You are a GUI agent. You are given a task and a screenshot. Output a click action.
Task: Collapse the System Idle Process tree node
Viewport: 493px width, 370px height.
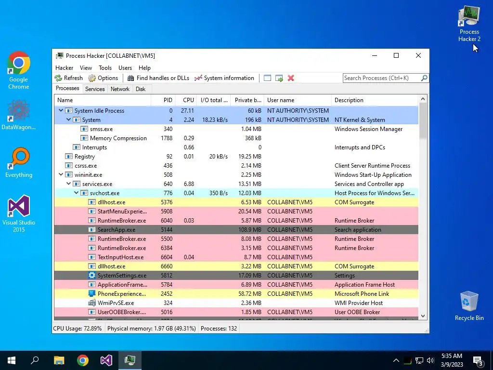(61, 110)
